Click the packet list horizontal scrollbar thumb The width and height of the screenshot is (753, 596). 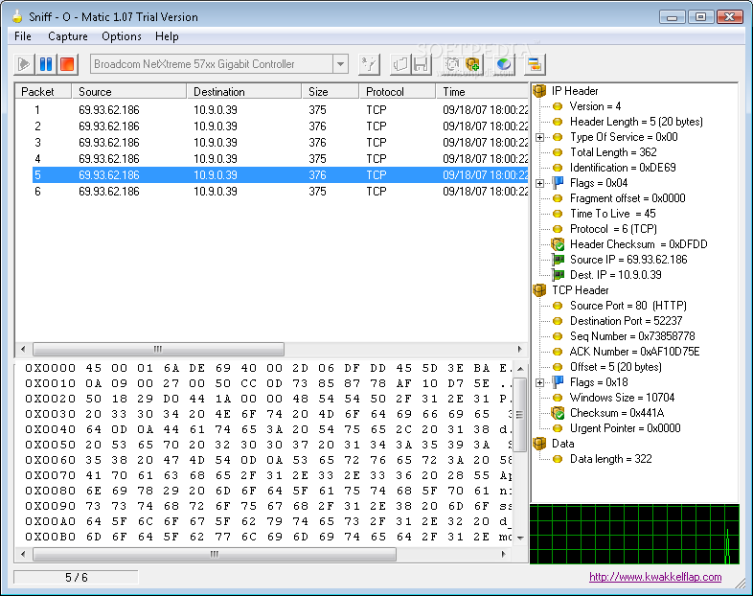[158, 349]
